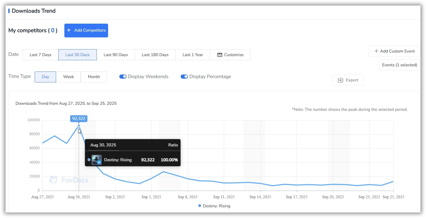Click the competitors count 0
426x218 pixels.
[x=53, y=31]
